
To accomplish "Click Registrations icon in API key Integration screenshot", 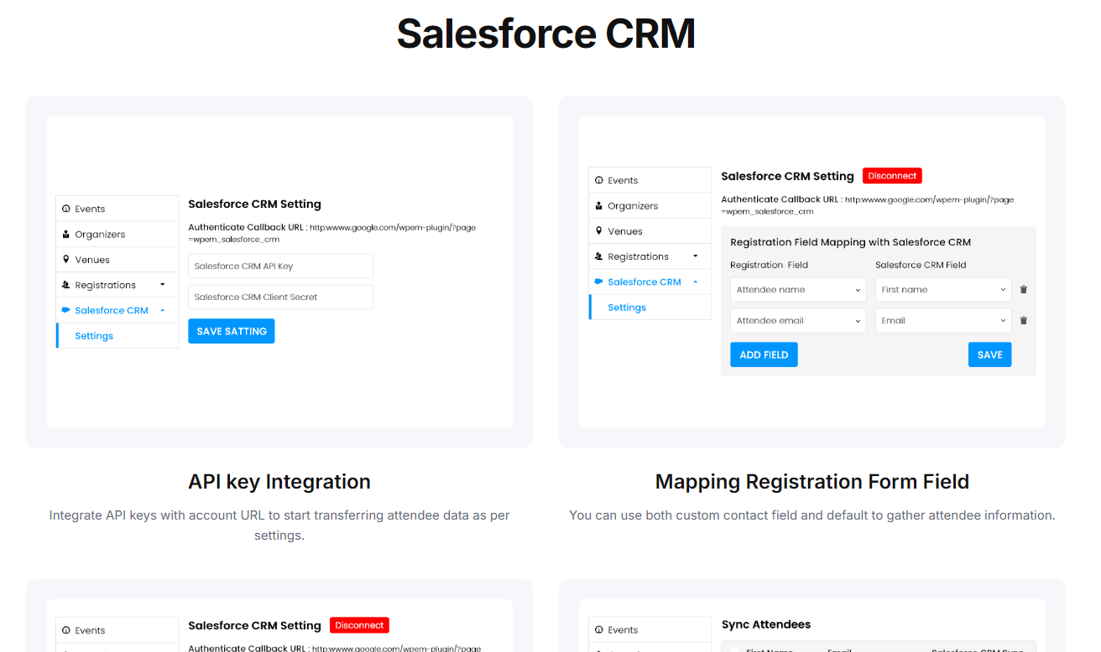I will click(x=65, y=285).
